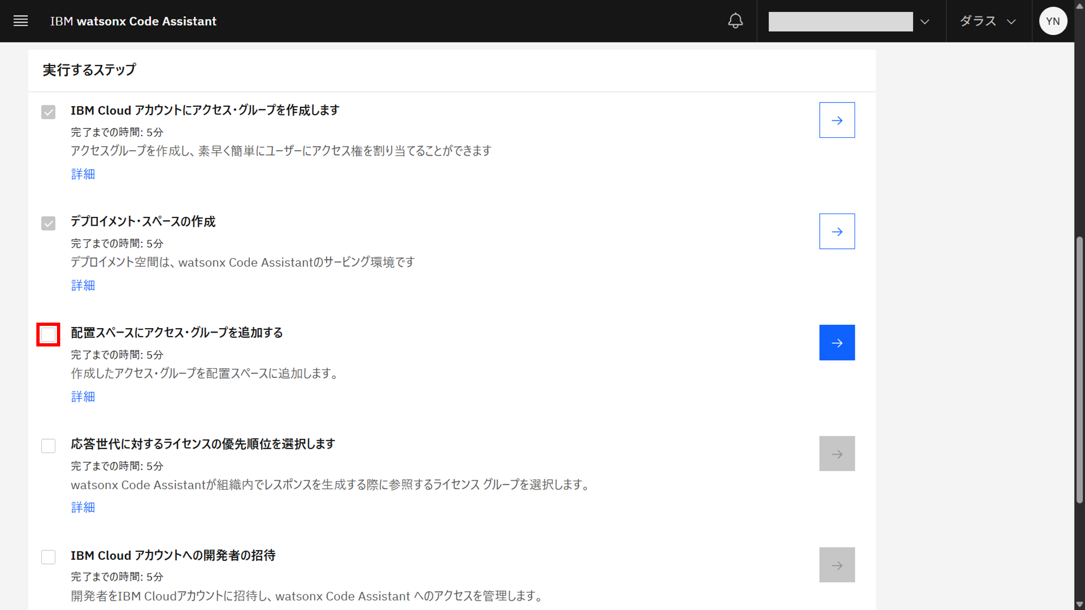Open the YN user avatar menu
The width and height of the screenshot is (1085, 610).
[x=1052, y=21]
